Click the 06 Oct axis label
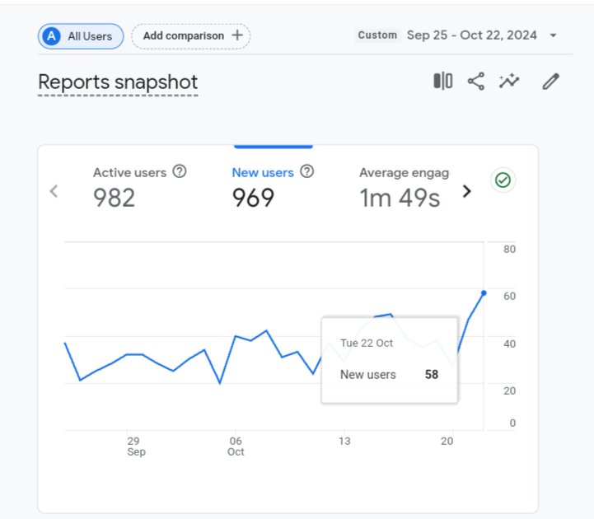 [236, 447]
